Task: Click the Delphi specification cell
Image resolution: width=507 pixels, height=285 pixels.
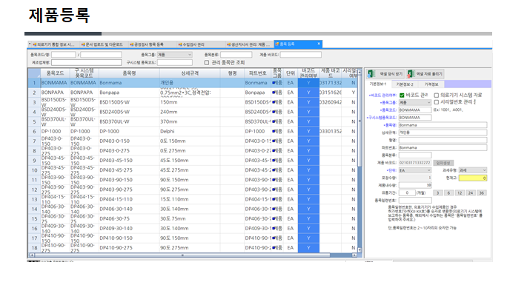Action: (190, 131)
